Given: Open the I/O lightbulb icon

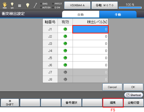Looking at the screenshot, I should click(x=12, y=5).
